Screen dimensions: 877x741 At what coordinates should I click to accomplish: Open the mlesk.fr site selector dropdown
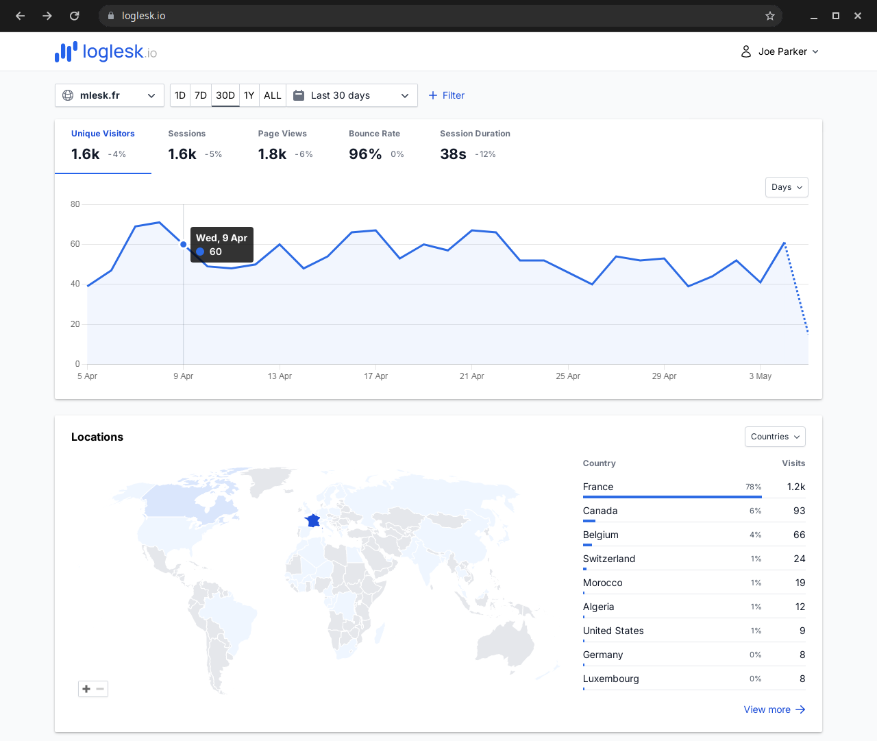[x=110, y=95]
